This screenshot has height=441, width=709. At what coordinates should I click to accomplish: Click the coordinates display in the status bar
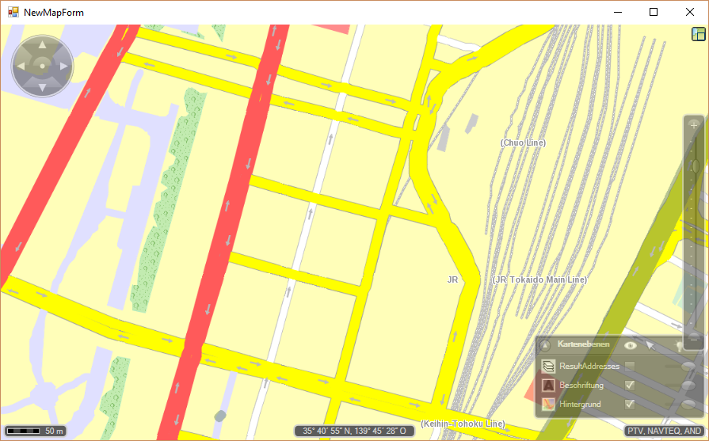[x=354, y=431]
